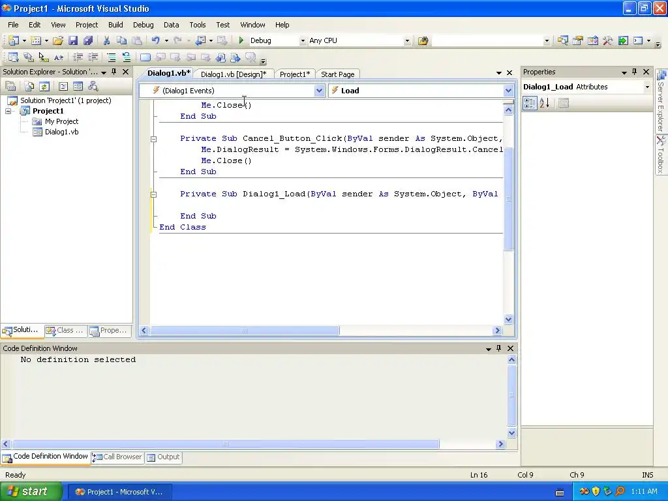This screenshot has height=501, width=668.
Task: Click the editor horizontal scrollbar thumb
Action: point(245,331)
